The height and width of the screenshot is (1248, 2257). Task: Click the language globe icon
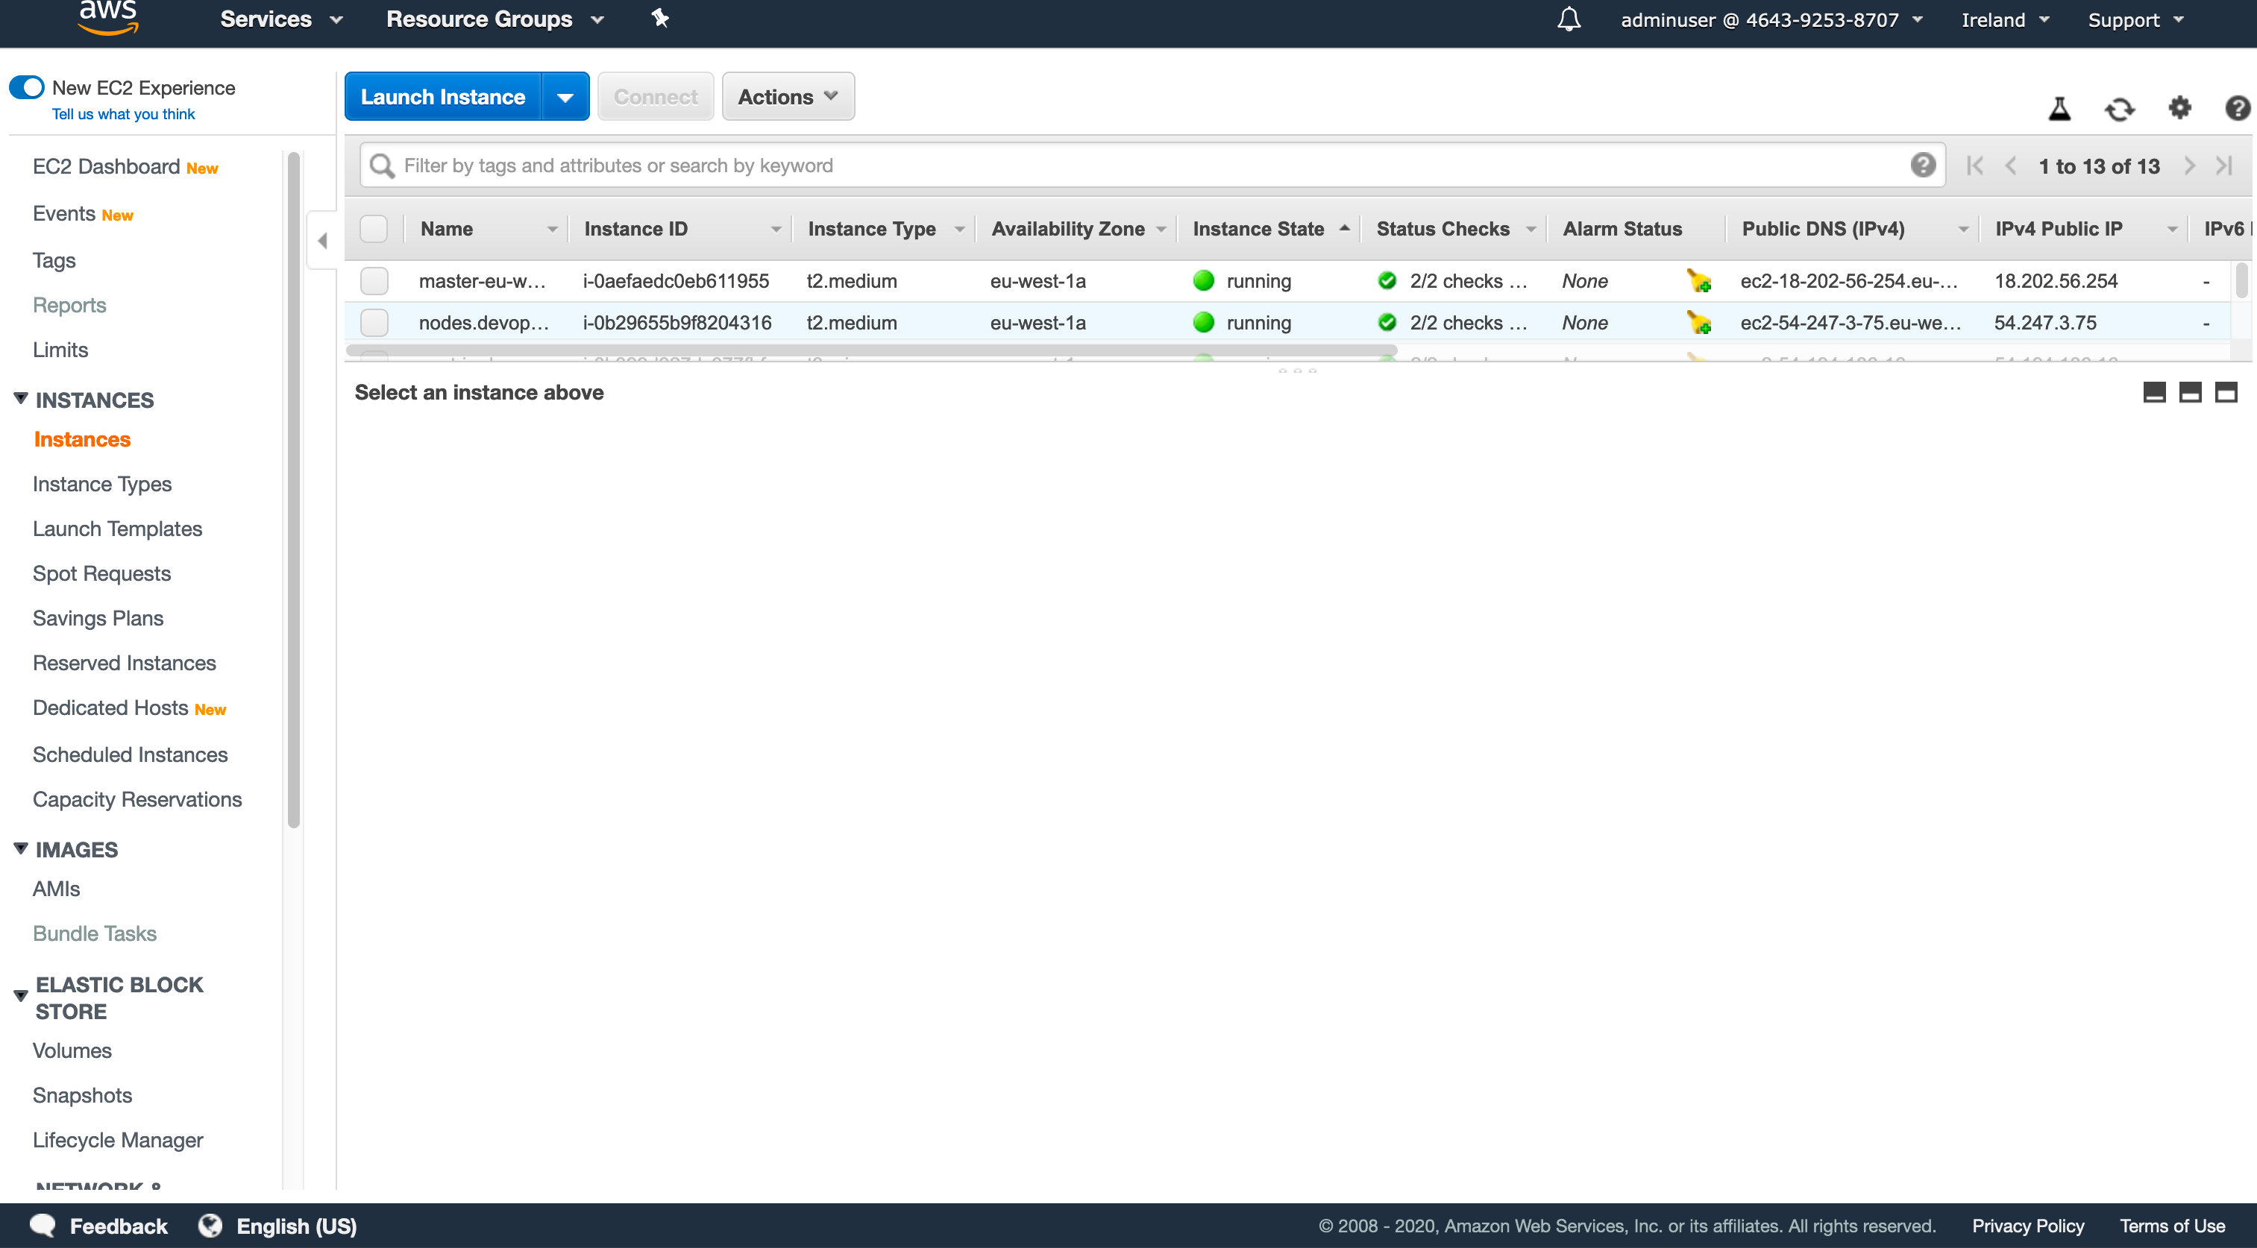click(210, 1225)
